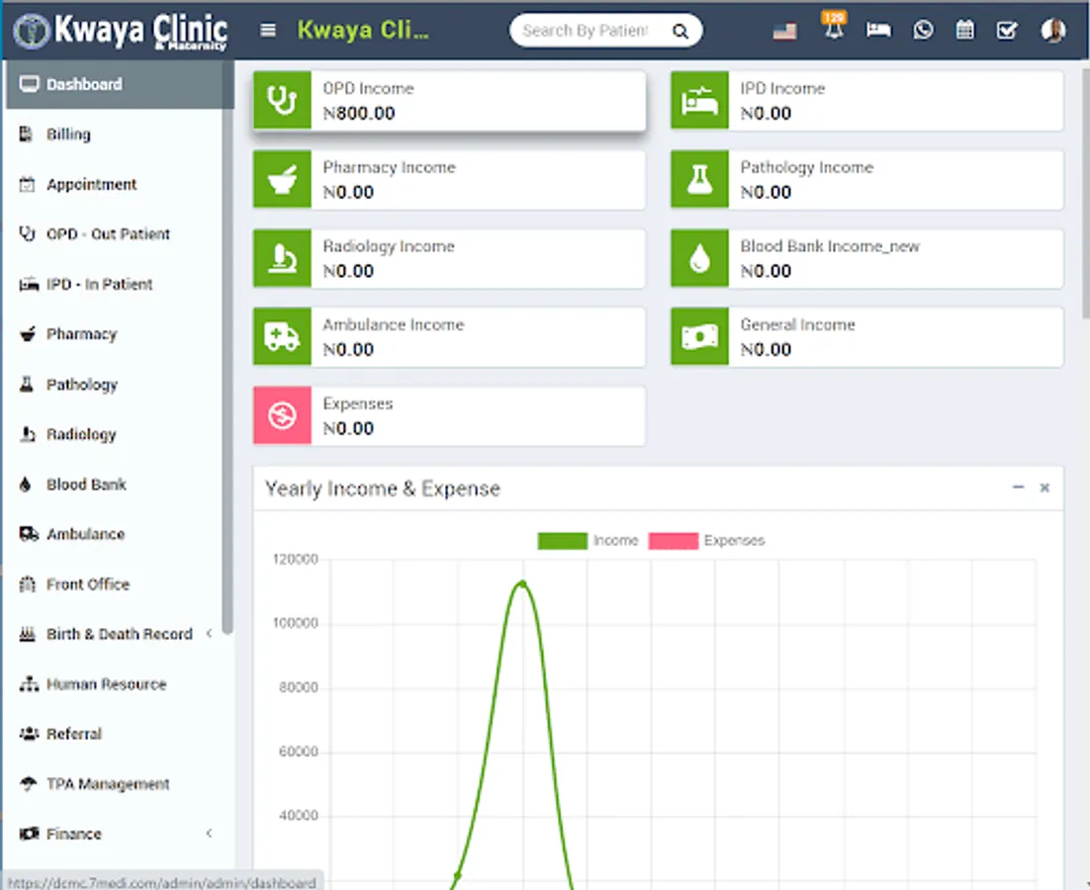The width and height of the screenshot is (1090, 890).
Task: Click the search magnifier icon
Action: (x=680, y=32)
